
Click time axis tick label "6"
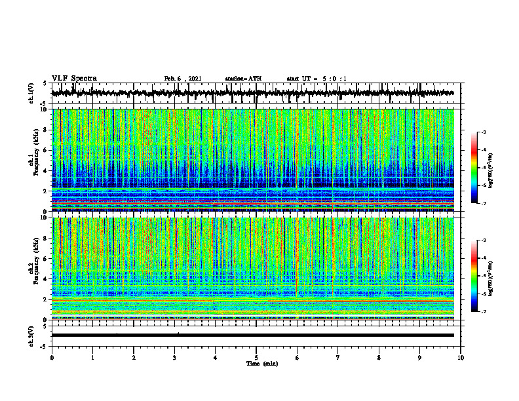click(298, 358)
